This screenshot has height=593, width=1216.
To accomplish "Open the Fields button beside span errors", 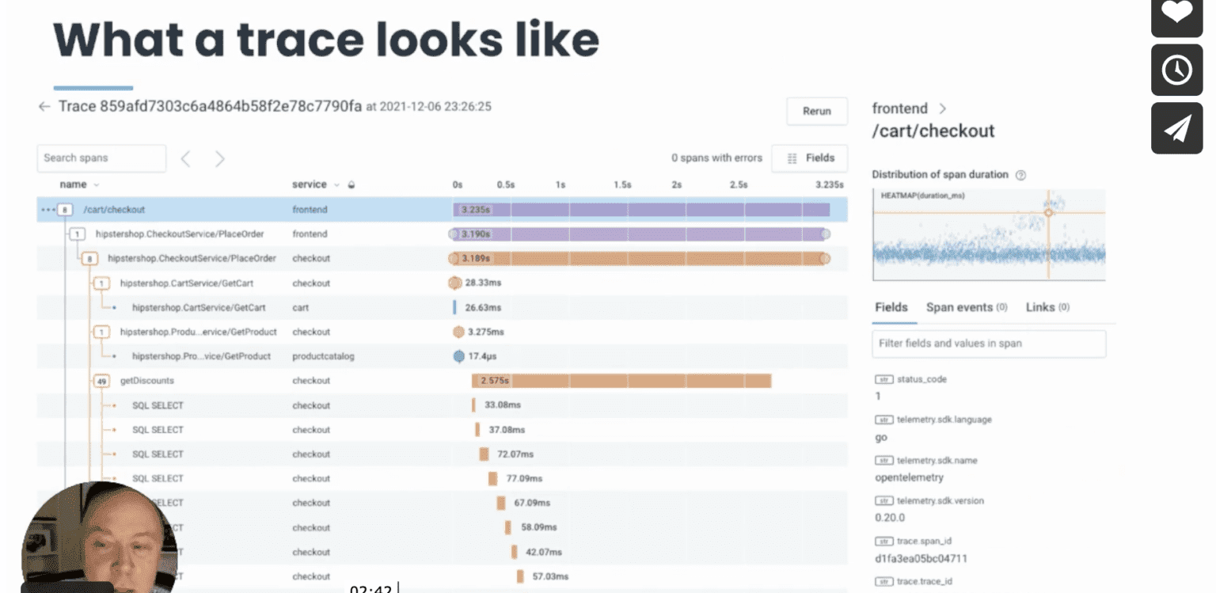I will point(809,158).
